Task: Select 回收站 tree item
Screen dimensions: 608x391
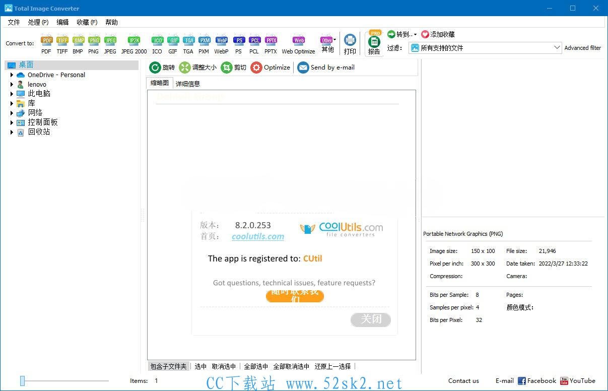Action: tap(39, 132)
